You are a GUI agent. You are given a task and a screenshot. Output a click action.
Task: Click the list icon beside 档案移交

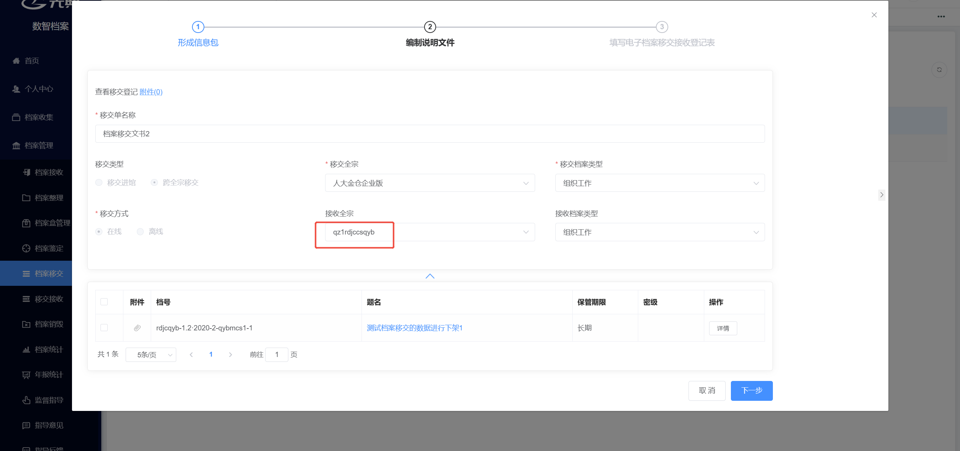[26, 274]
